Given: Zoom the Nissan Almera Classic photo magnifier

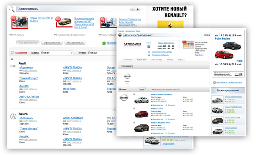Looking at the screenshot, I should point(134,95).
